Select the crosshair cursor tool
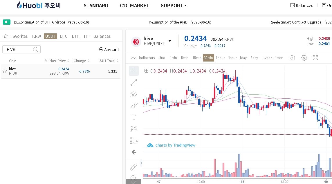 click(134, 71)
